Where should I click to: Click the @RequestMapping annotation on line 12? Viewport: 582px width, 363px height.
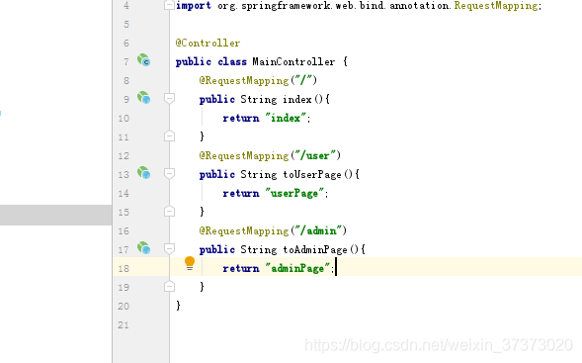tap(244, 155)
